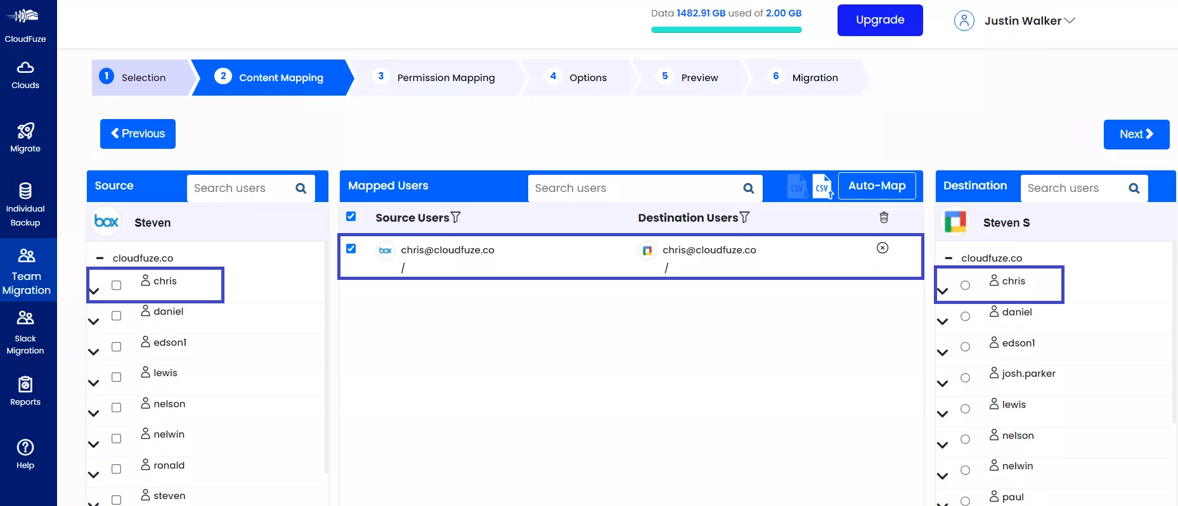Screen dimensions: 1178x506
Task: Click the trash delete-all mappings icon
Action: pyautogui.click(x=884, y=217)
